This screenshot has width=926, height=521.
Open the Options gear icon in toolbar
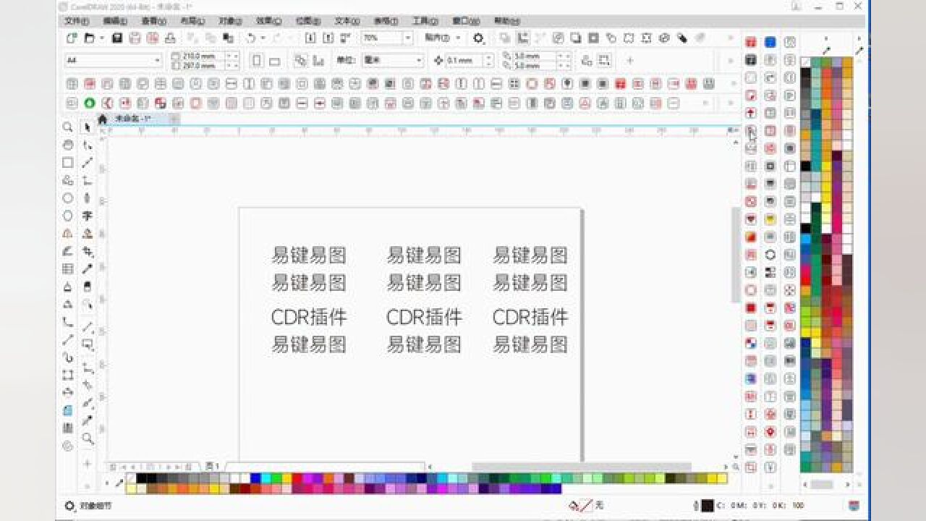[x=479, y=38]
